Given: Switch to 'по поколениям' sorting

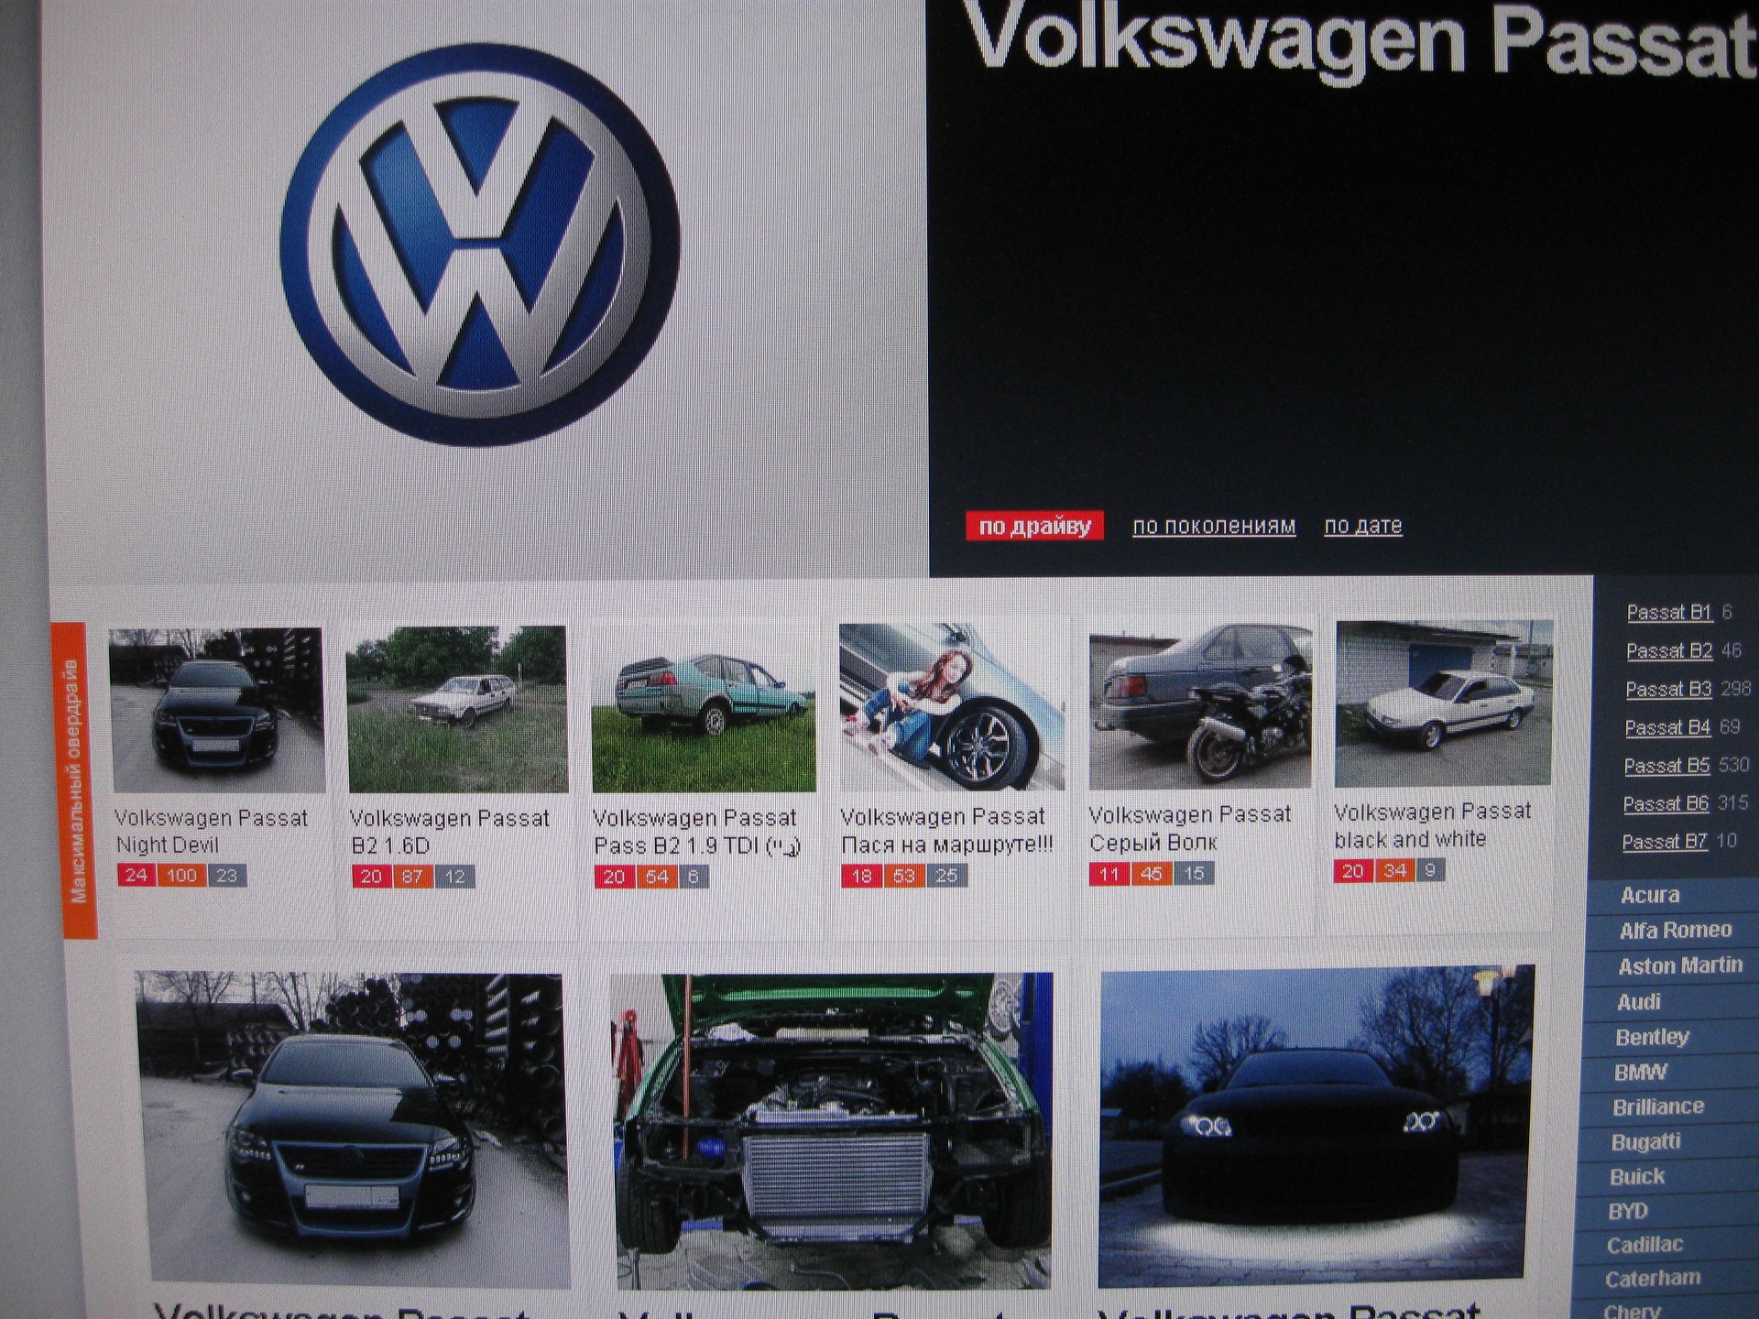Looking at the screenshot, I should [1214, 526].
